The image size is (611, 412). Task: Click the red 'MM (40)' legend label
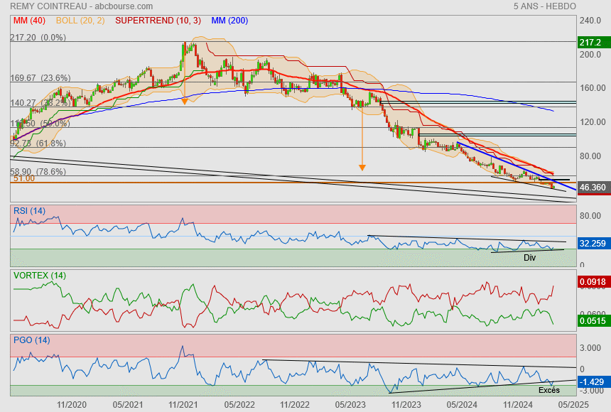click(x=30, y=21)
